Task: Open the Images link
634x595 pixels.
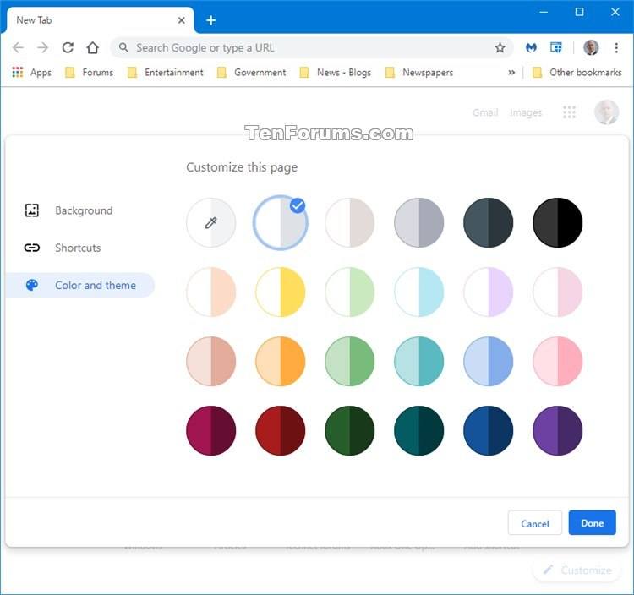Action: click(526, 112)
